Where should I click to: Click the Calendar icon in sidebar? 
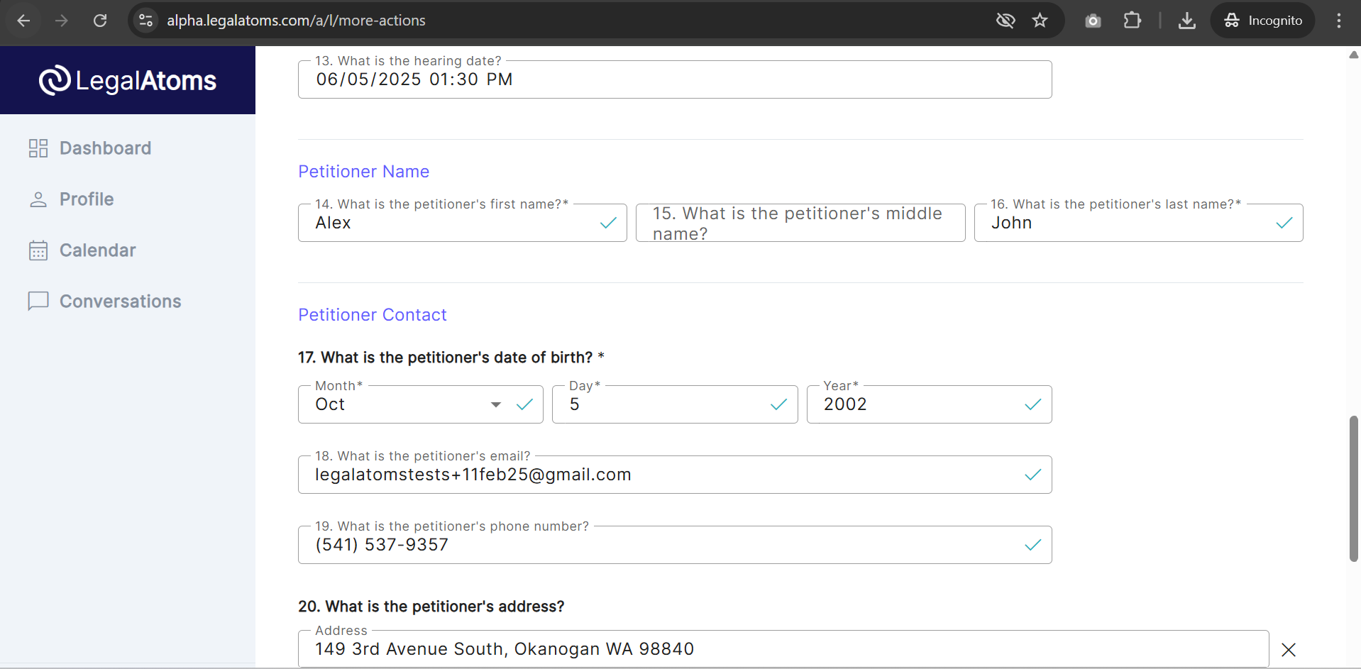tap(38, 250)
